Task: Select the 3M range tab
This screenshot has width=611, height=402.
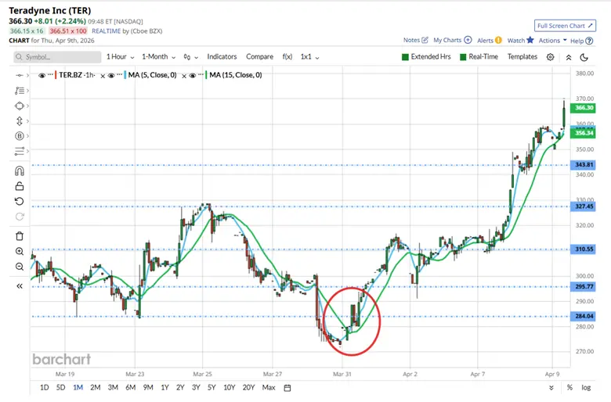Action: click(113, 388)
